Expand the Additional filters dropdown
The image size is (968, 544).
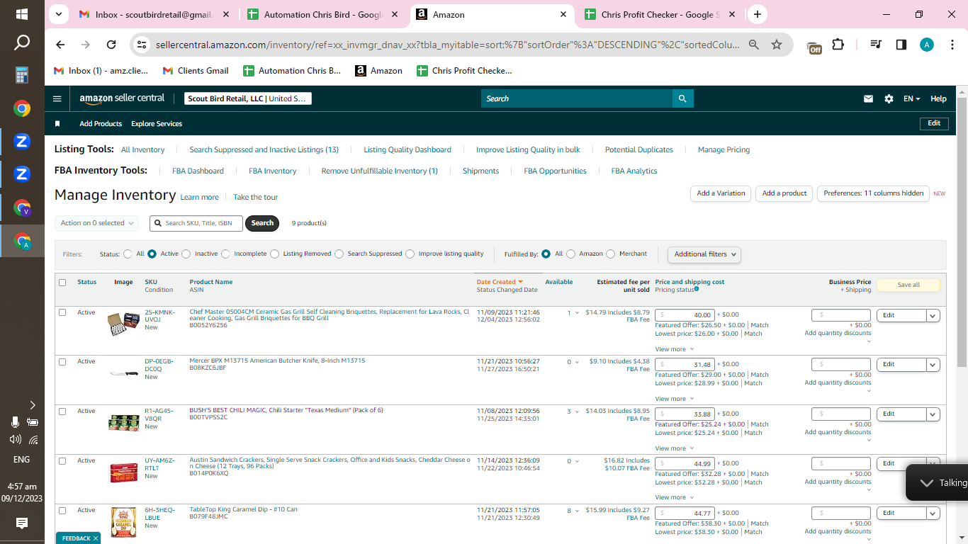pyautogui.click(x=704, y=254)
